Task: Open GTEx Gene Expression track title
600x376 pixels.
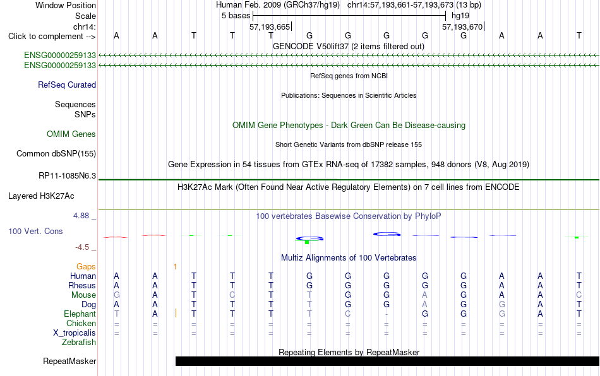Action: pyautogui.click(x=349, y=164)
